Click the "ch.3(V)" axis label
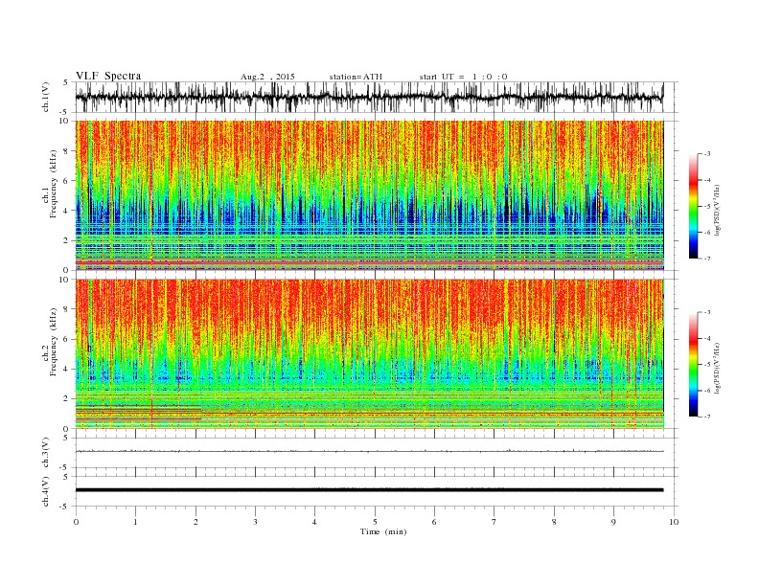 (x=45, y=453)
